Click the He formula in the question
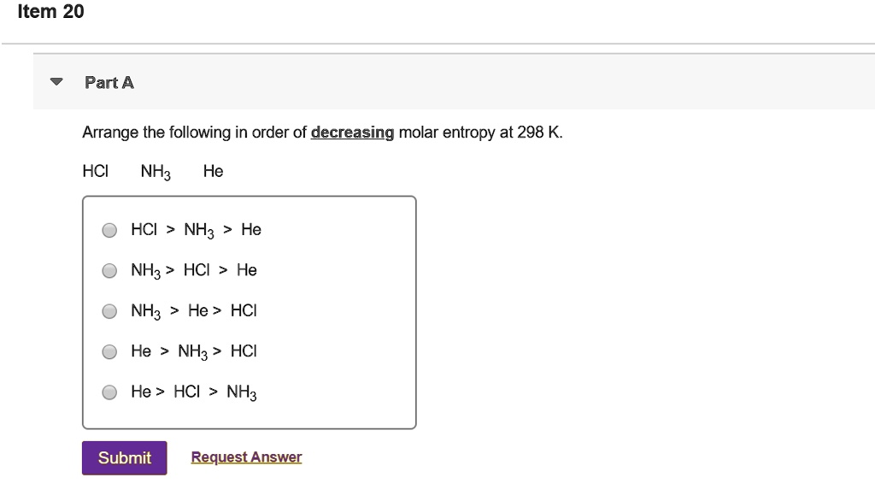875x501 pixels. pyautogui.click(x=213, y=170)
